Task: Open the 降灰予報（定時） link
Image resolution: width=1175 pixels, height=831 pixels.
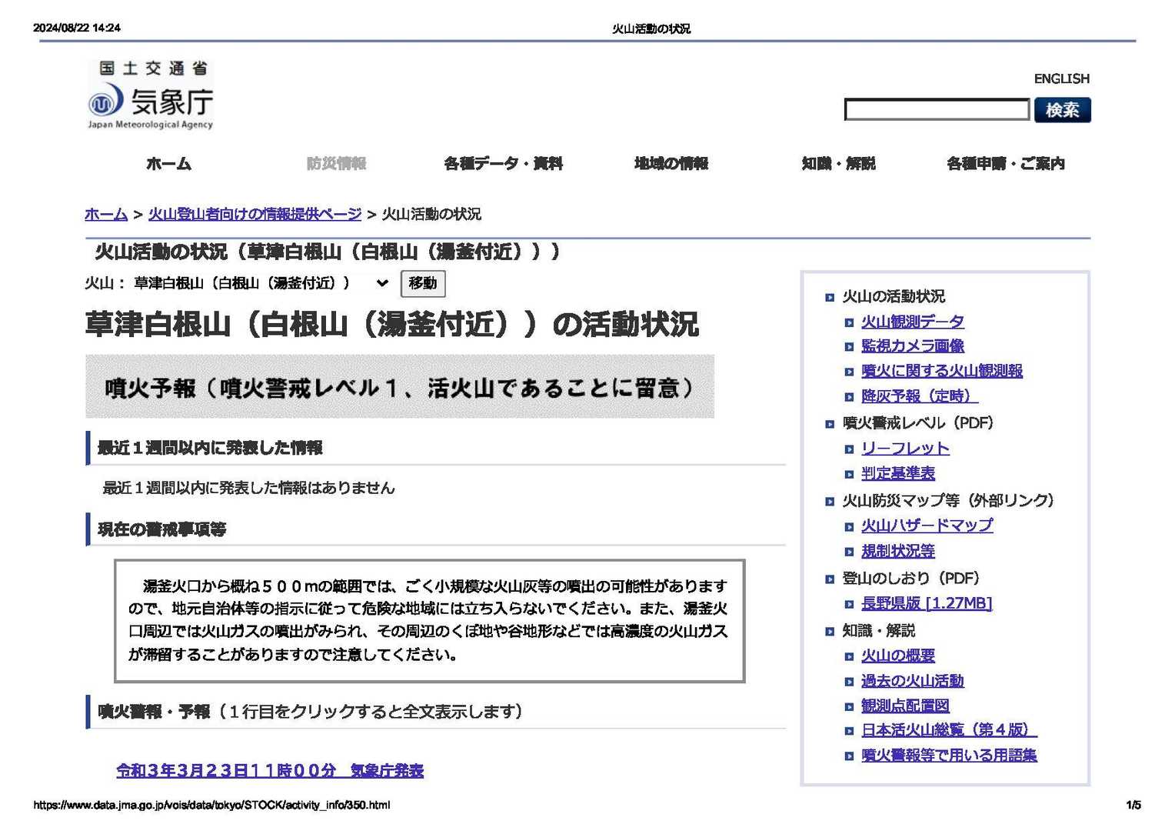Action: pyautogui.click(x=919, y=396)
